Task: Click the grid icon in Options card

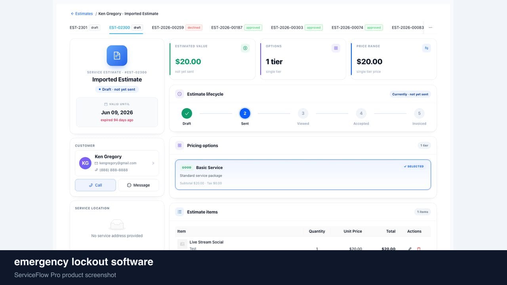Action: tap(336, 48)
